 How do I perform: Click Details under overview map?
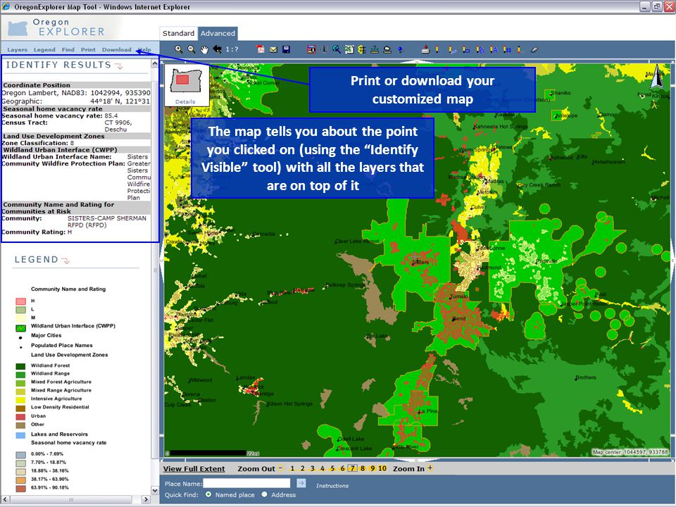pyautogui.click(x=185, y=101)
